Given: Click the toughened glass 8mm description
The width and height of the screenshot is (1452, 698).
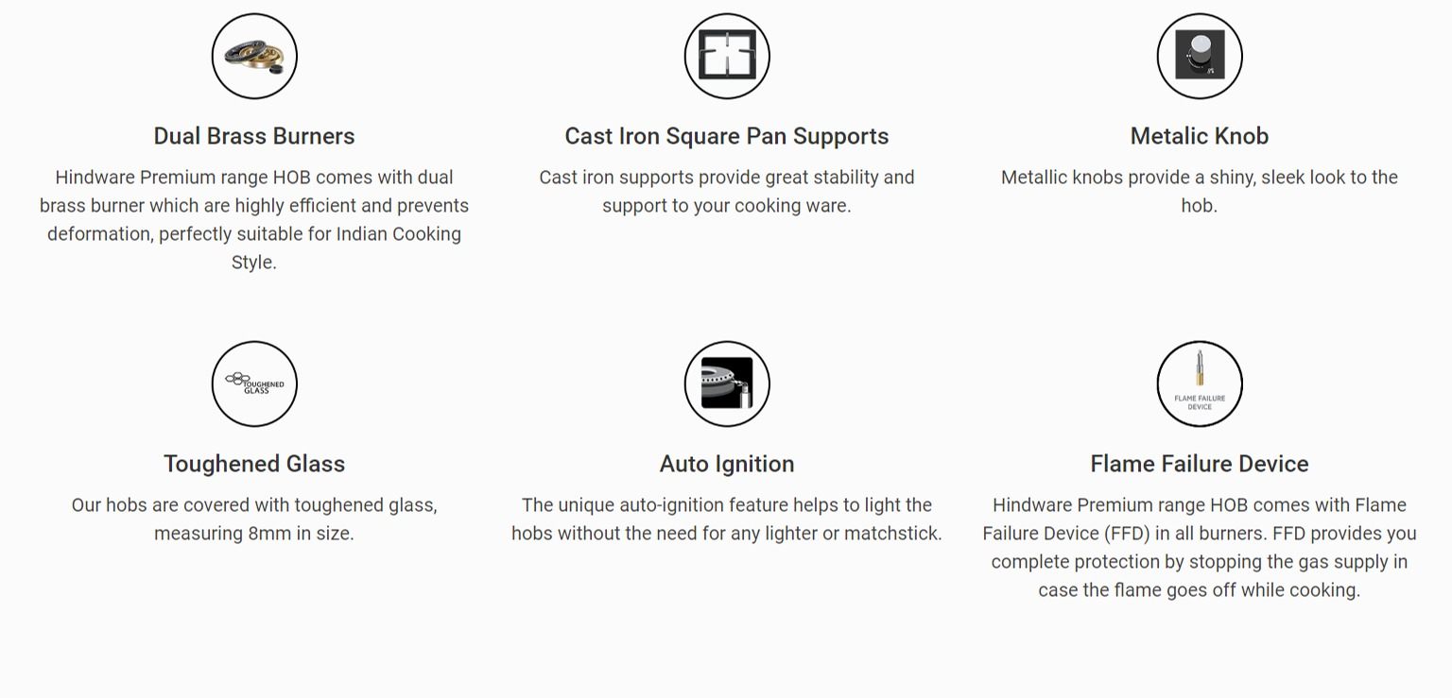Looking at the screenshot, I should 254,519.
